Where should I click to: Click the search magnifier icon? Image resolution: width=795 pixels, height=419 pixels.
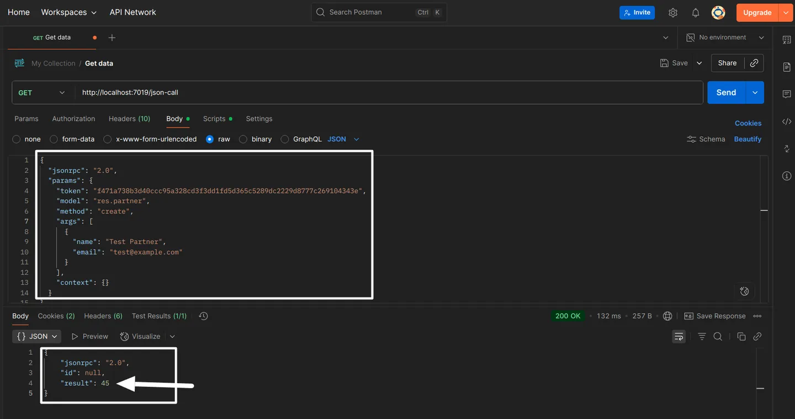pyautogui.click(x=320, y=12)
